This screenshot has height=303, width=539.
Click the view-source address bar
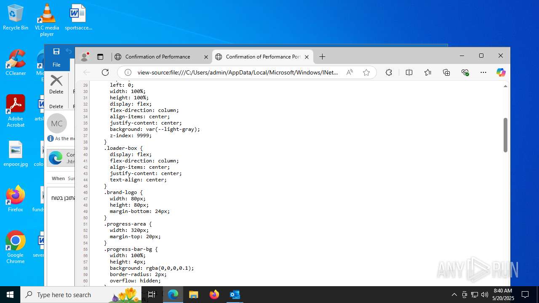point(238,72)
